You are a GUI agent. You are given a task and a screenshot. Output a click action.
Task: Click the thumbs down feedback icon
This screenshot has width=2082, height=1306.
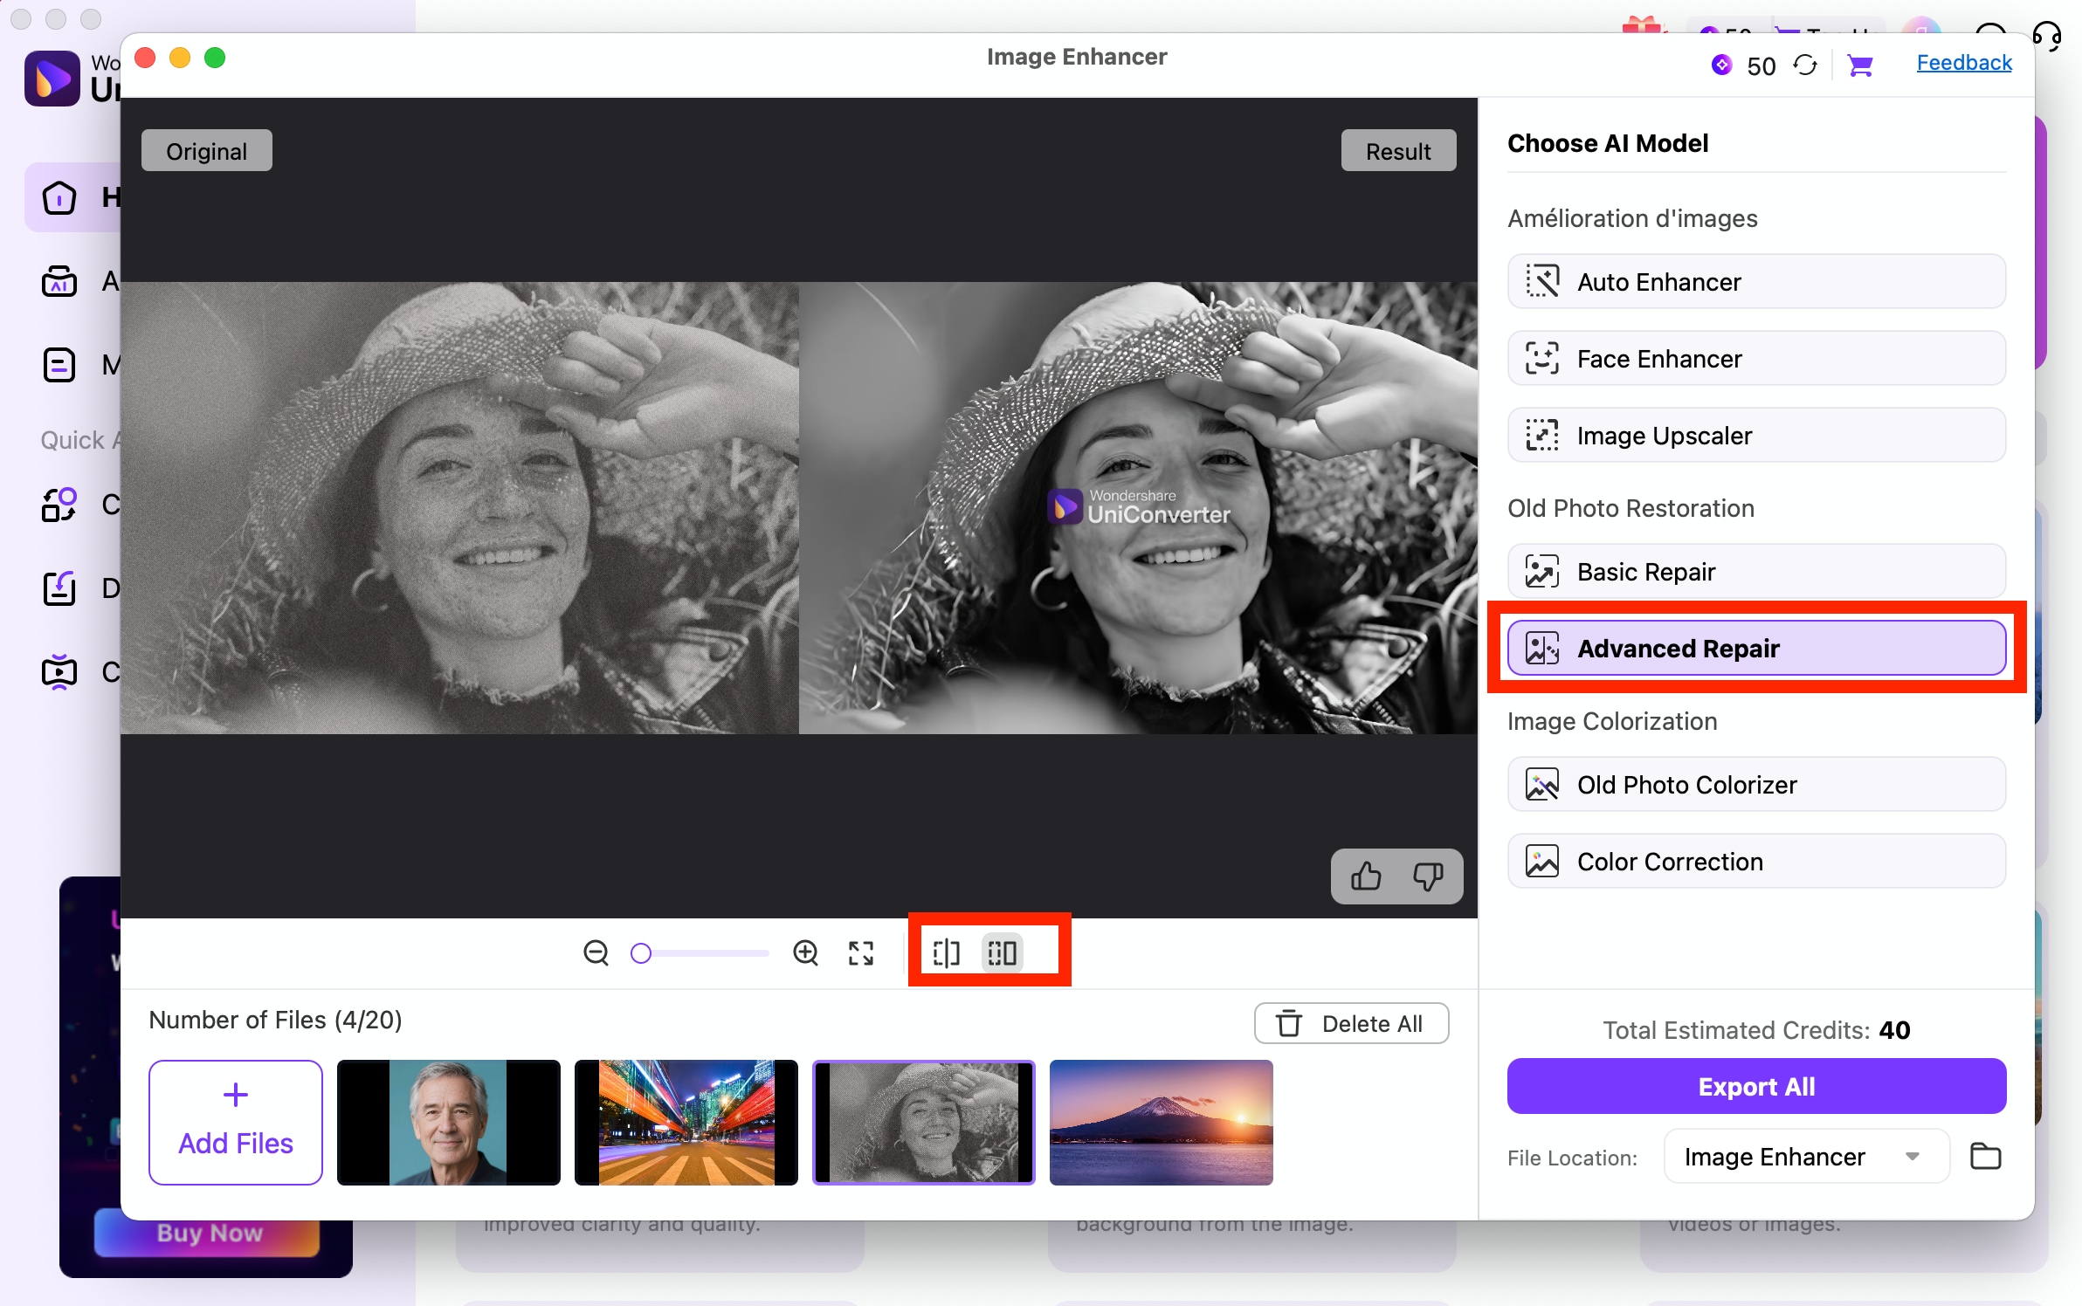[1428, 876]
